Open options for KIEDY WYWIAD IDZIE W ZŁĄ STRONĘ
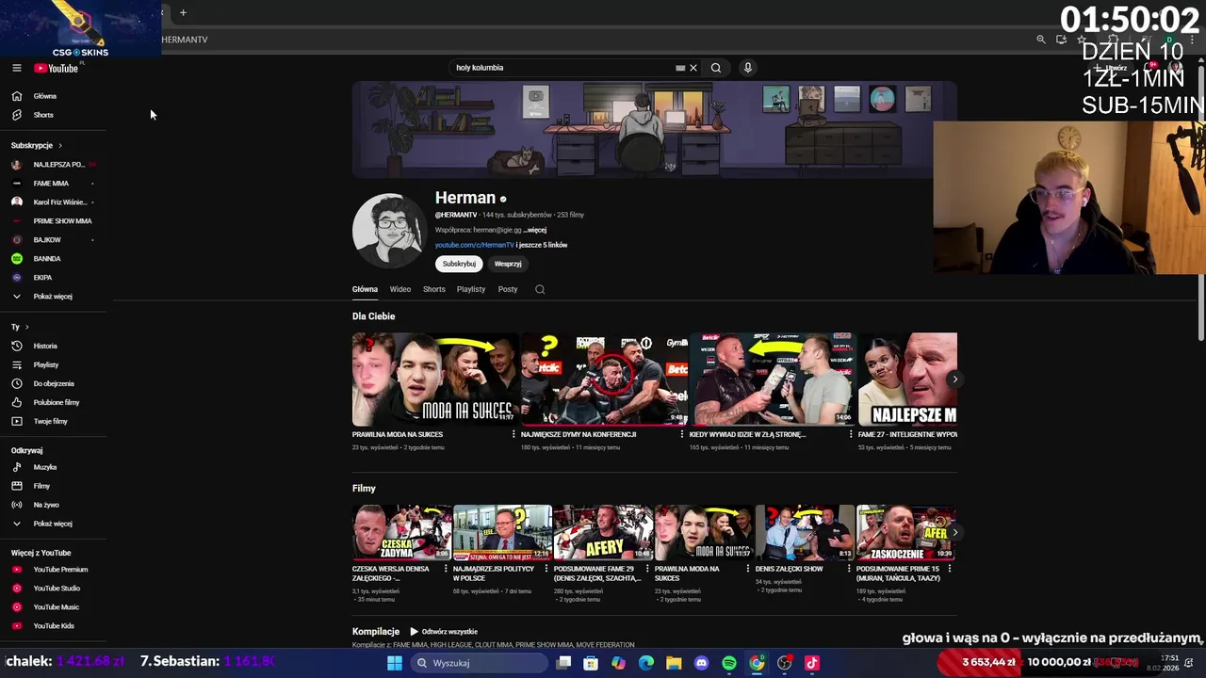This screenshot has height=678, width=1206. tap(851, 434)
